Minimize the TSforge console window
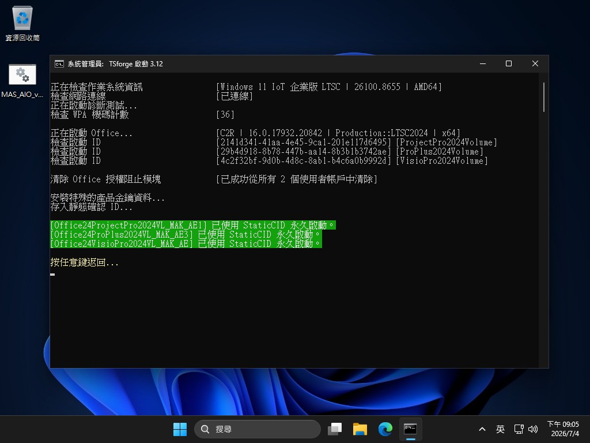The height and width of the screenshot is (443, 590). [x=483, y=63]
